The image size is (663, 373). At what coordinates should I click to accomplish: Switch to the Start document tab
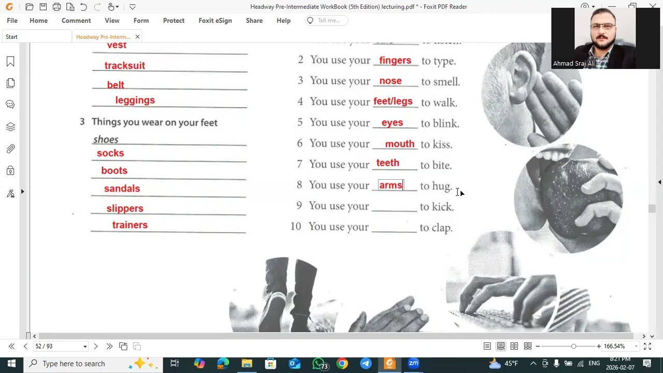click(x=36, y=37)
